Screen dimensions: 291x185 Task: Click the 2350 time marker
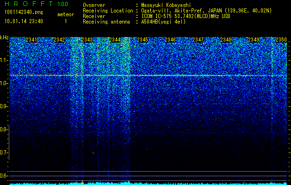(281, 40)
